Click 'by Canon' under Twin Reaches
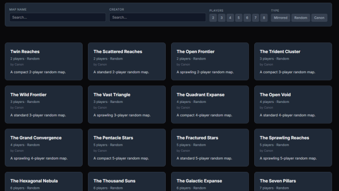 (17, 65)
